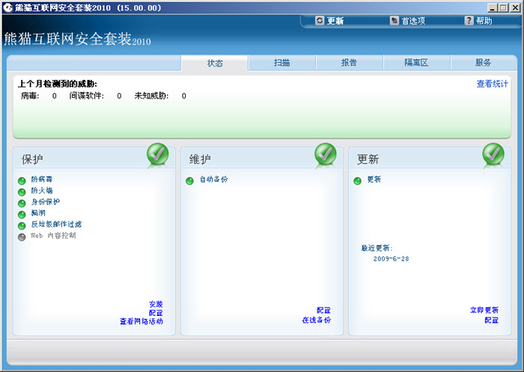Click the 间谍软件 count label
524x372 pixels.
(x=87, y=96)
